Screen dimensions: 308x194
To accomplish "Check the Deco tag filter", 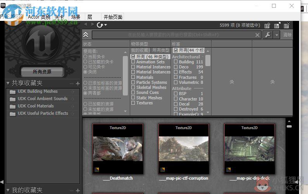I will pyautogui.click(x=176, y=67).
